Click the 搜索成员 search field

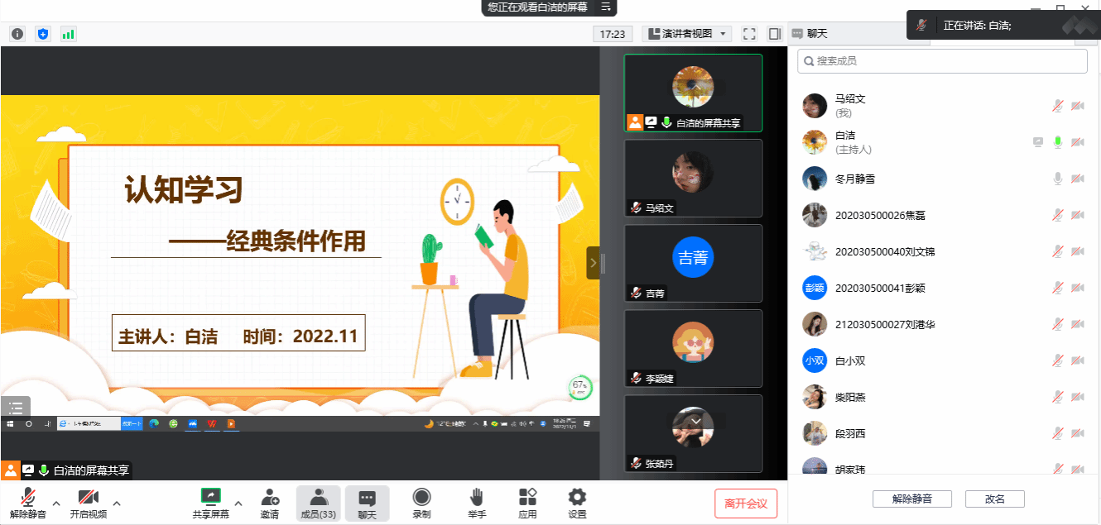tap(942, 61)
